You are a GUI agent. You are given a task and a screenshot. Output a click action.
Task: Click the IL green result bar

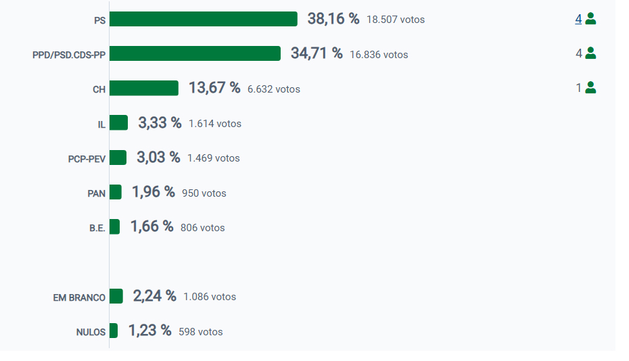118,122
